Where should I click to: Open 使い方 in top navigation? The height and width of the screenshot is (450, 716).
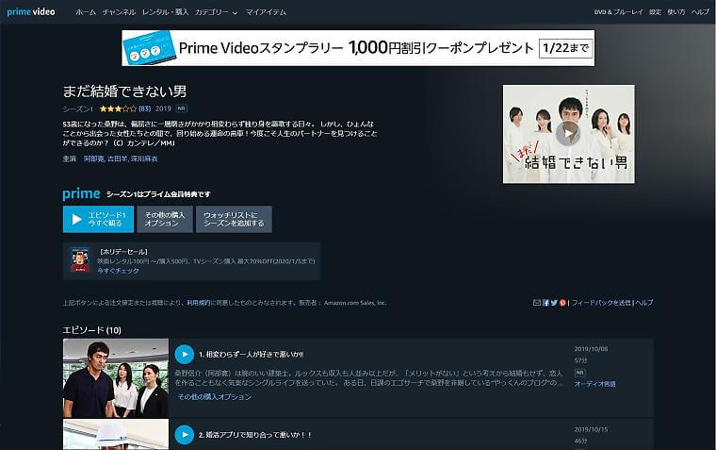[x=676, y=12]
